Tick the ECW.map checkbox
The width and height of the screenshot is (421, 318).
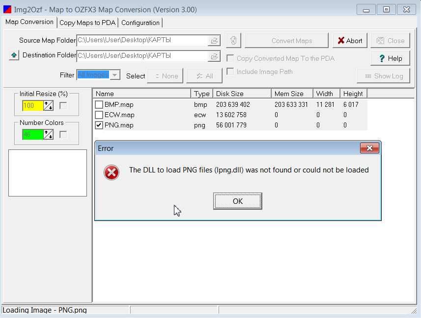tap(99, 115)
